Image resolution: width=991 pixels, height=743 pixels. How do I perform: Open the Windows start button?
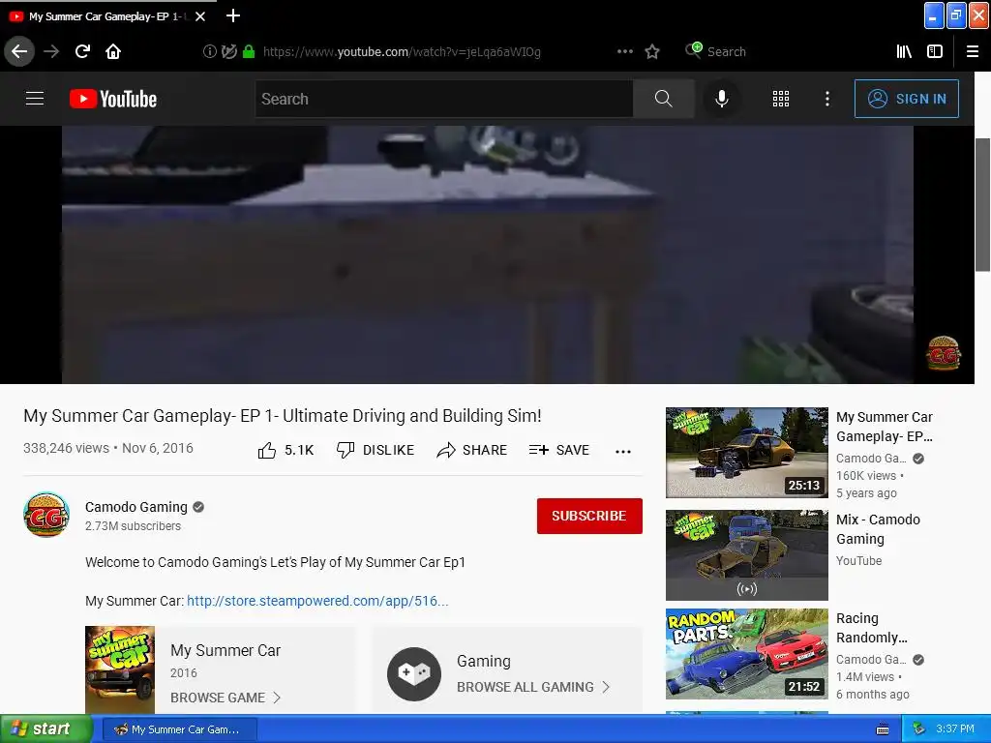[x=45, y=729]
